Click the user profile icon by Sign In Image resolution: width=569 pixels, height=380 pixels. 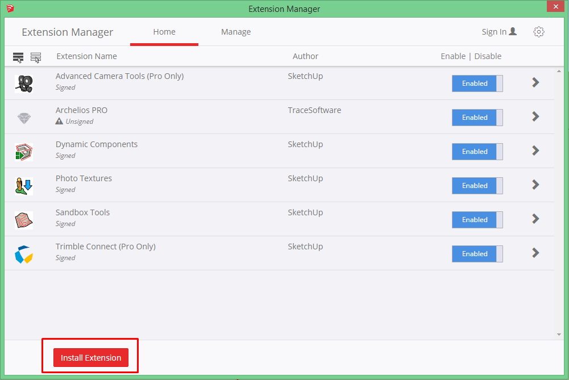point(513,32)
